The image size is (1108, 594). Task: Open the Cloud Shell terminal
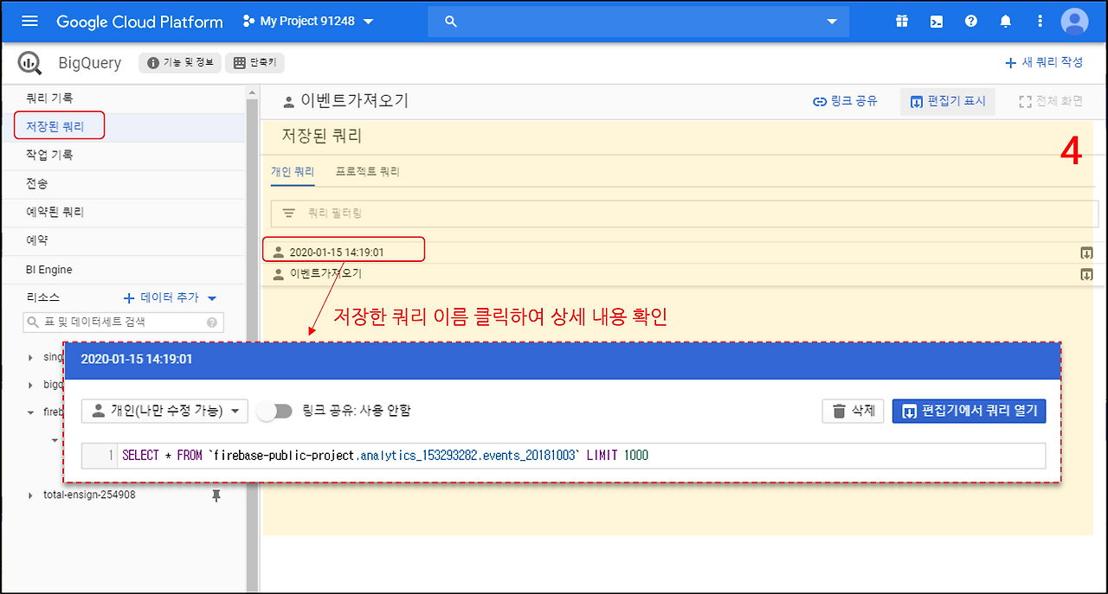[x=936, y=21]
